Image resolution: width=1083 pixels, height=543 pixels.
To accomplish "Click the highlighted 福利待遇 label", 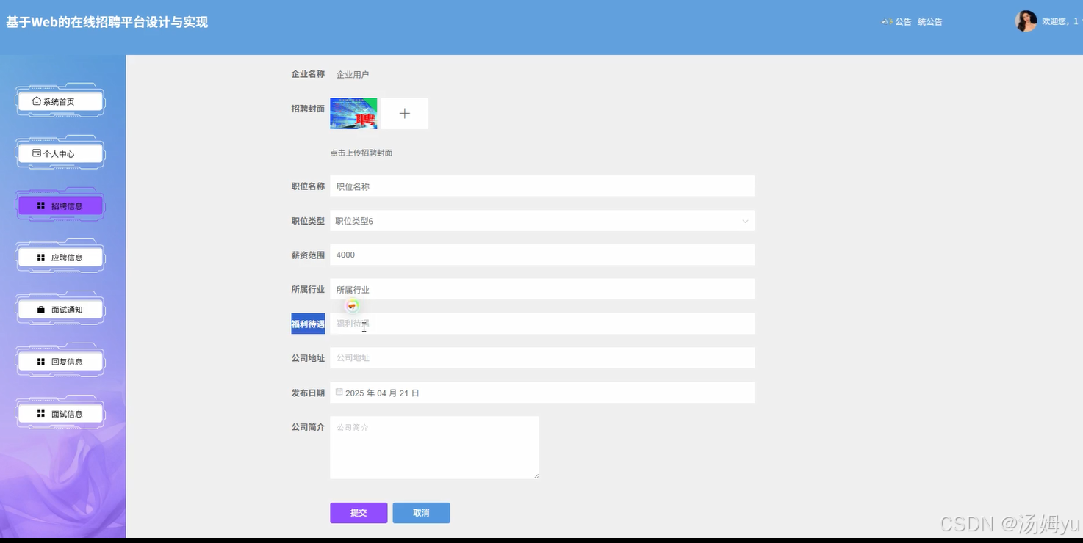I will 308,324.
